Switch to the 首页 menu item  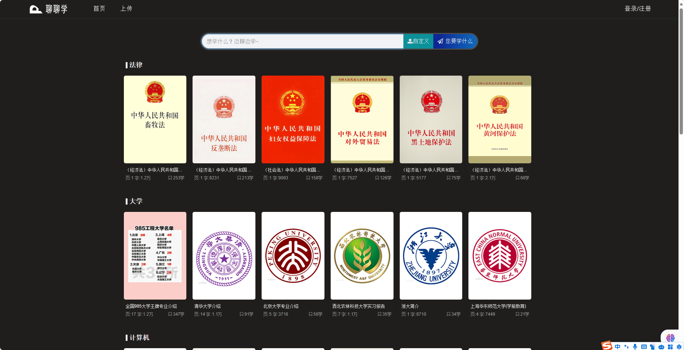click(x=99, y=8)
